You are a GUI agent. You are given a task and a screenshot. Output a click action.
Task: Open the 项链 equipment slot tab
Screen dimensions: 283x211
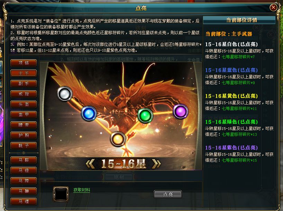point(24,63)
